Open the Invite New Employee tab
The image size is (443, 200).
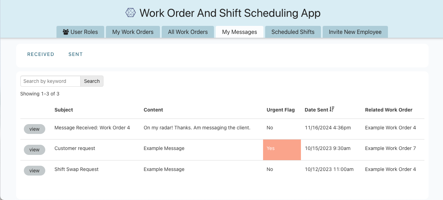pos(355,32)
